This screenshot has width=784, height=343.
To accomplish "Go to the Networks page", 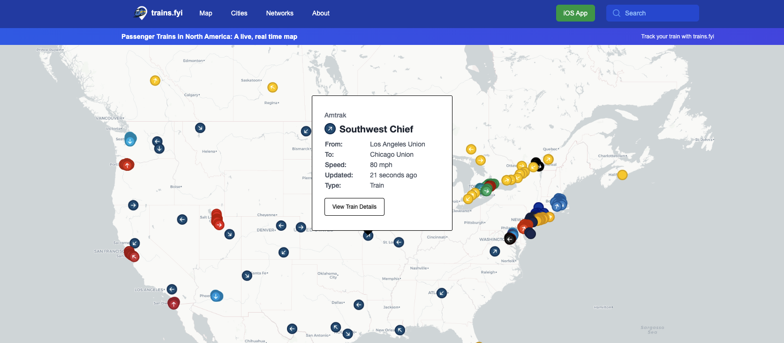I will (280, 13).
